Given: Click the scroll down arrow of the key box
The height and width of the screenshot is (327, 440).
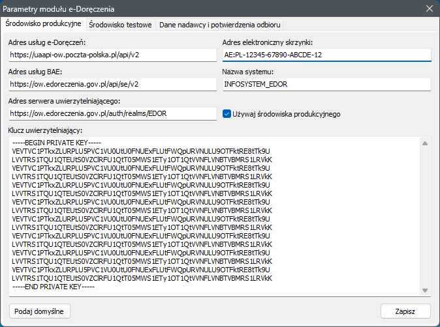Looking at the screenshot, I should pyautogui.click(x=424, y=291).
